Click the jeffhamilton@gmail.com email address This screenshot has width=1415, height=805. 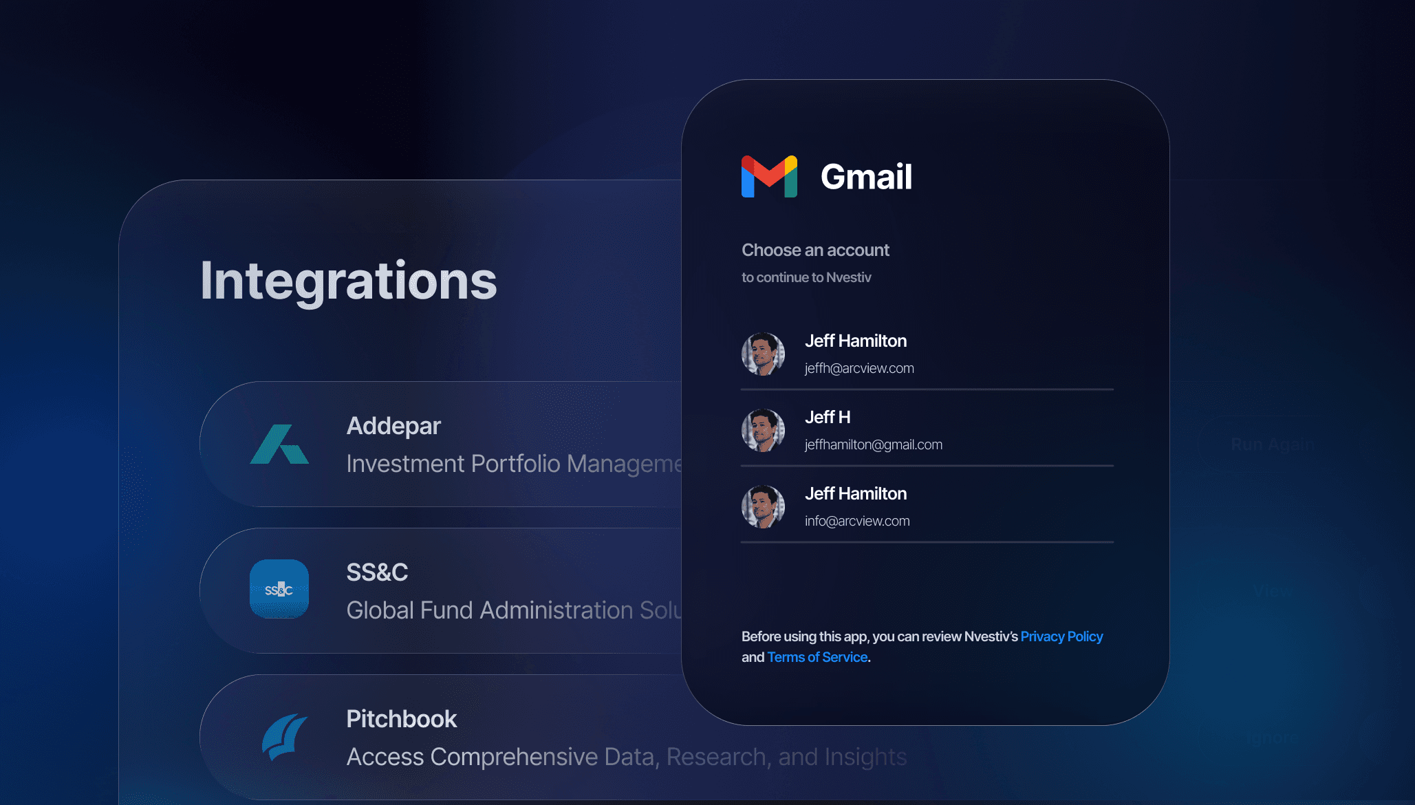click(874, 444)
